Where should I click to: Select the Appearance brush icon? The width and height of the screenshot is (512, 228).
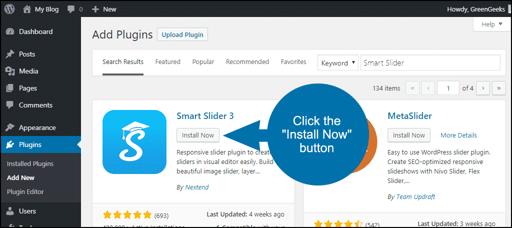click(x=10, y=127)
